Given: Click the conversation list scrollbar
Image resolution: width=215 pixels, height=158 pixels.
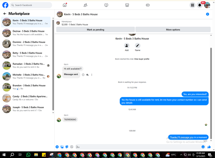Looking at the screenshot, I should [53, 65].
